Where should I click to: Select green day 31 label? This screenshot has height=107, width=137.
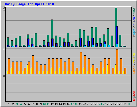click(128, 104)
